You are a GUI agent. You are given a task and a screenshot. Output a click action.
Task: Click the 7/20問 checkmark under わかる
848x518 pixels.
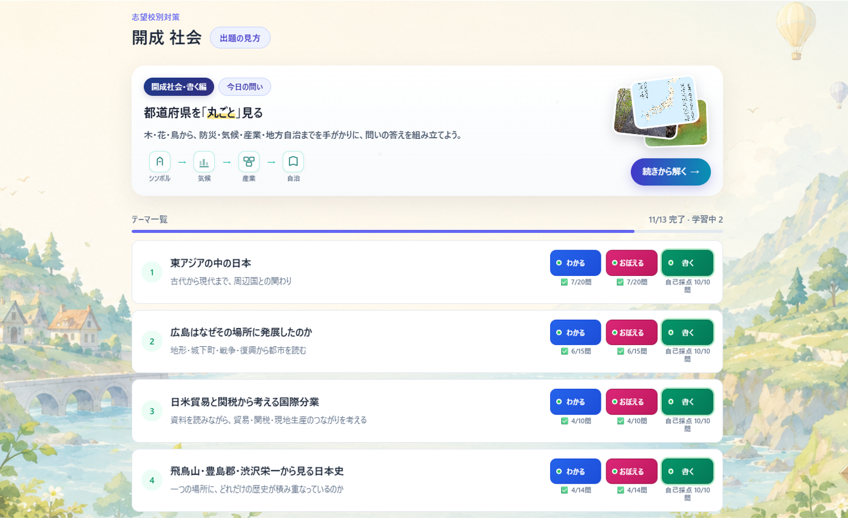564,283
